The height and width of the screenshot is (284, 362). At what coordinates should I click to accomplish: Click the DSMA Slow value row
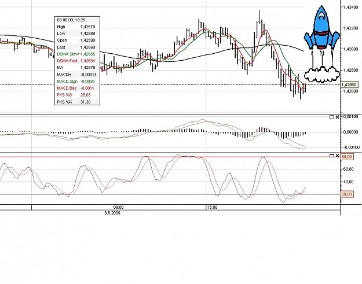pyautogui.click(x=78, y=54)
